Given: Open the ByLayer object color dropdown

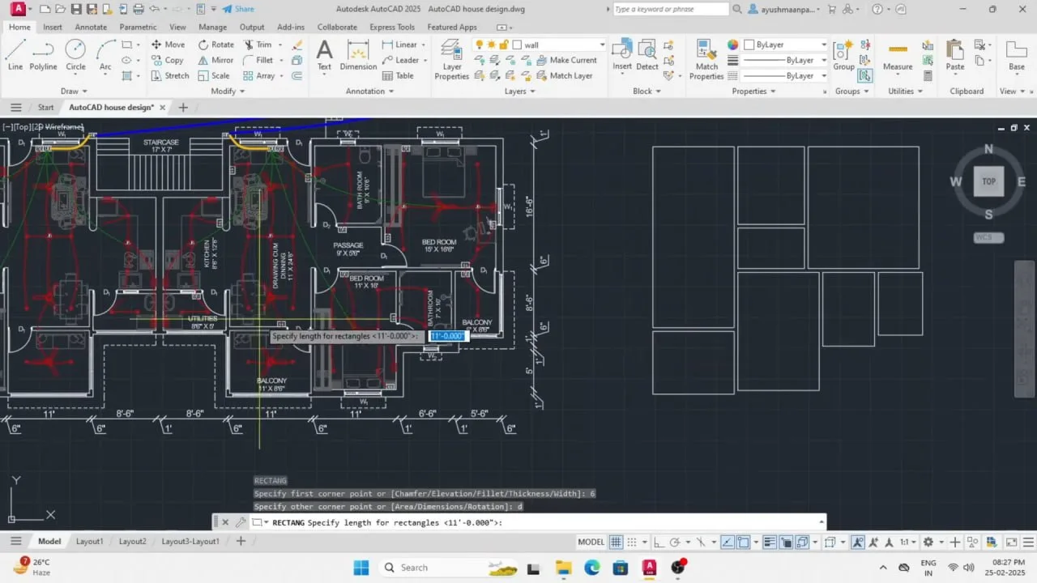Looking at the screenshot, I should (824, 45).
